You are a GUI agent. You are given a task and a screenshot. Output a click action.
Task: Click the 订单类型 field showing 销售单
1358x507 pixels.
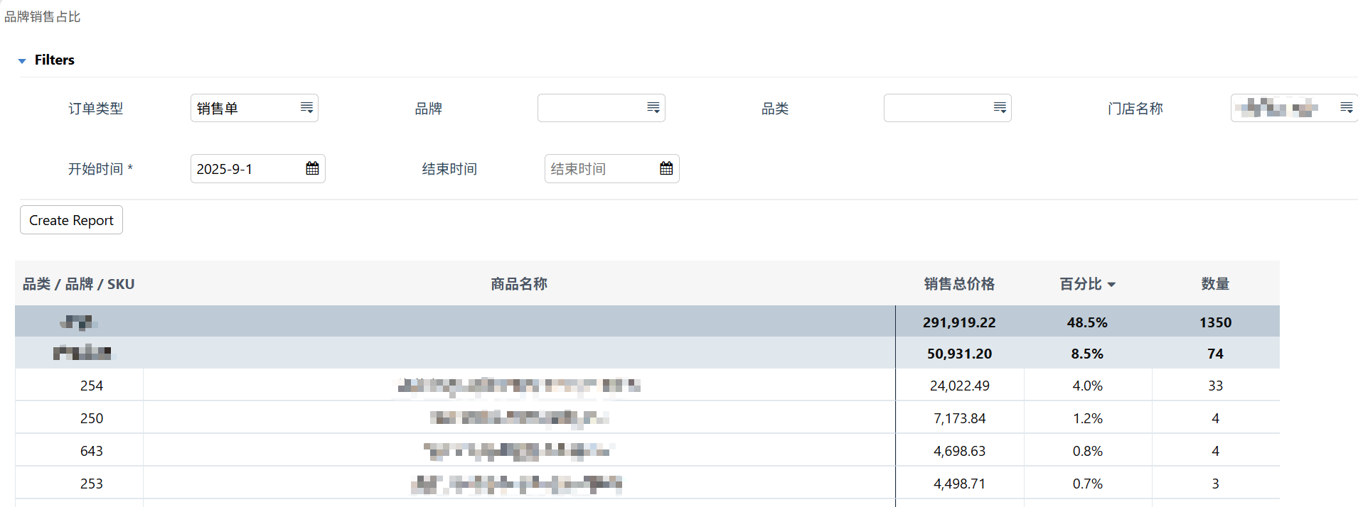point(255,108)
